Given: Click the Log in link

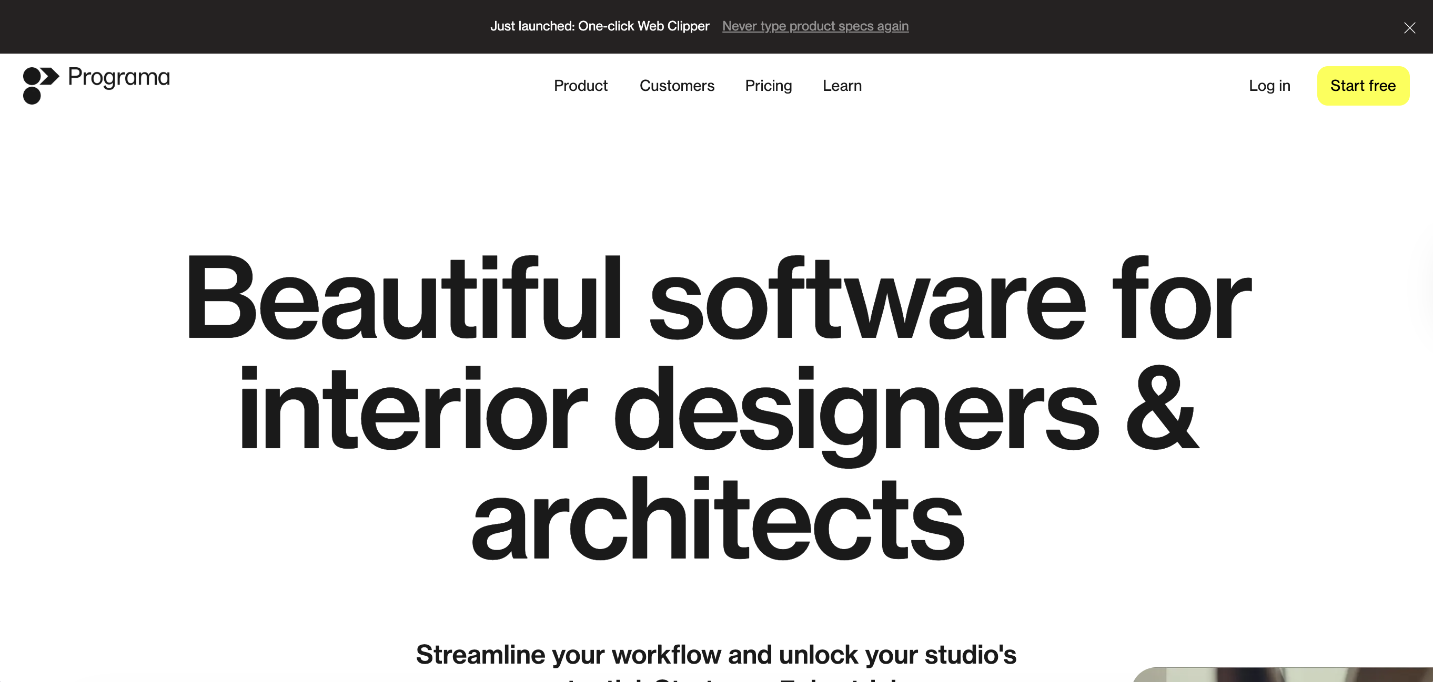Looking at the screenshot, I should [x=1269, y=86].
